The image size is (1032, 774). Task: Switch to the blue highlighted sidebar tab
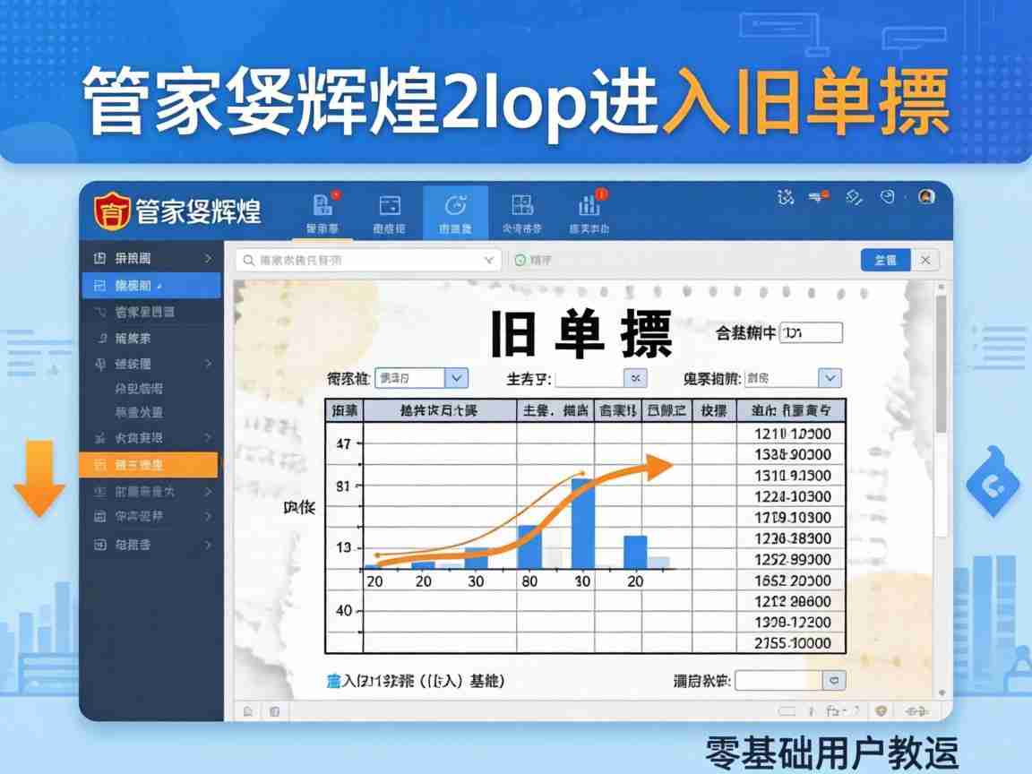(x=150, y=285)
